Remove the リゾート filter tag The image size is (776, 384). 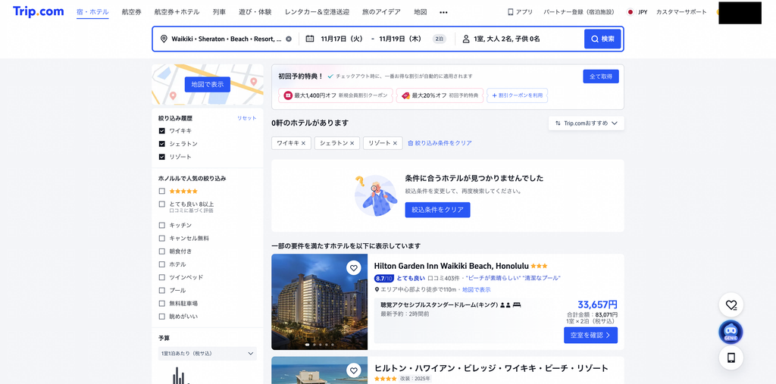(x=395, y=143)
